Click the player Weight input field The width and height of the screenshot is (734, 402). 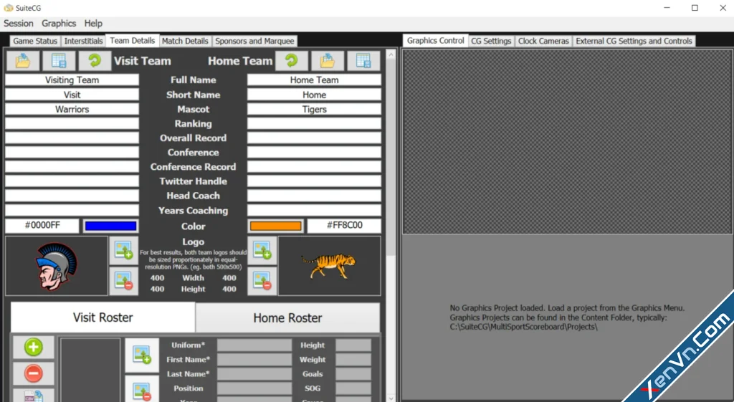click(x=353, y=360)
